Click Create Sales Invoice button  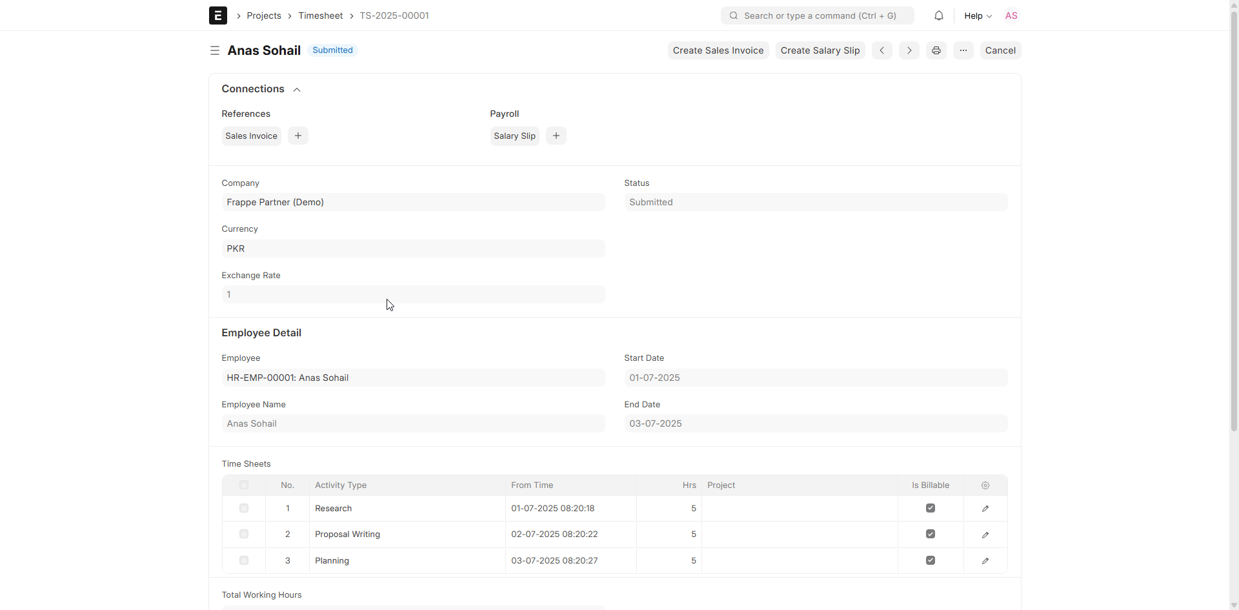[718, 50]
